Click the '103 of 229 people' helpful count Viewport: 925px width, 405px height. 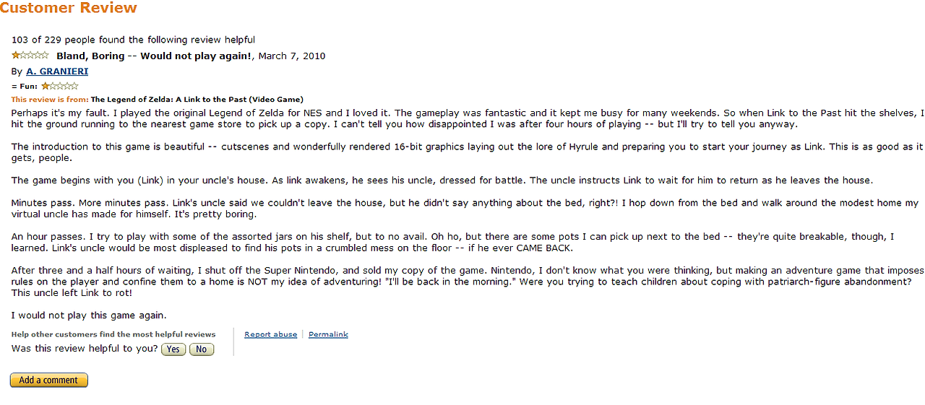(x=53, y=40)
